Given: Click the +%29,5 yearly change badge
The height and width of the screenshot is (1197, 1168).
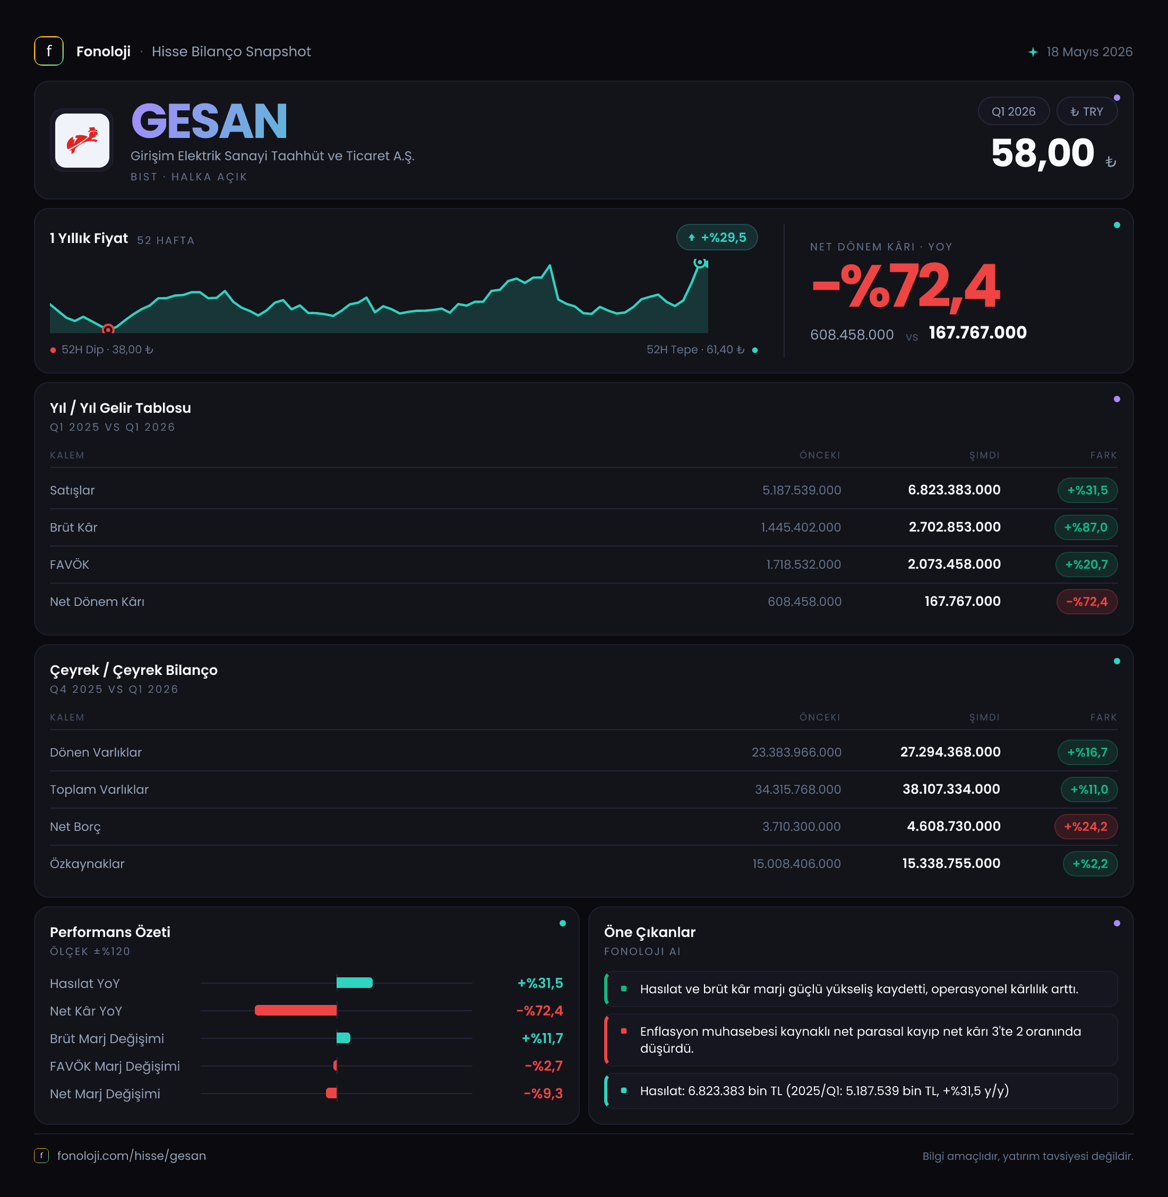Looking at the screenshot, I should [x=717, y=237].
